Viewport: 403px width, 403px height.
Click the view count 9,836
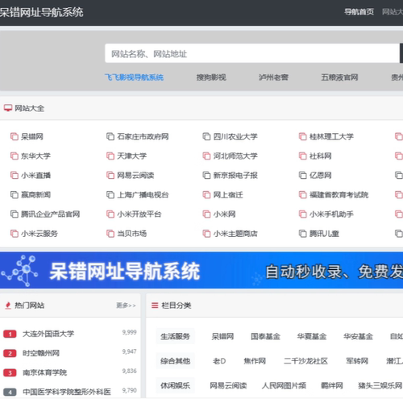click(129, 371)
